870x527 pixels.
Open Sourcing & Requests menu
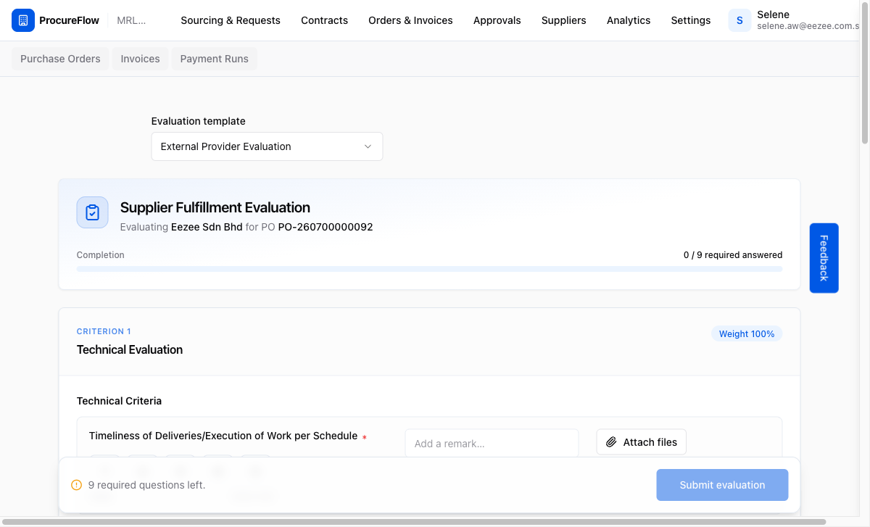tap(231, 20)
